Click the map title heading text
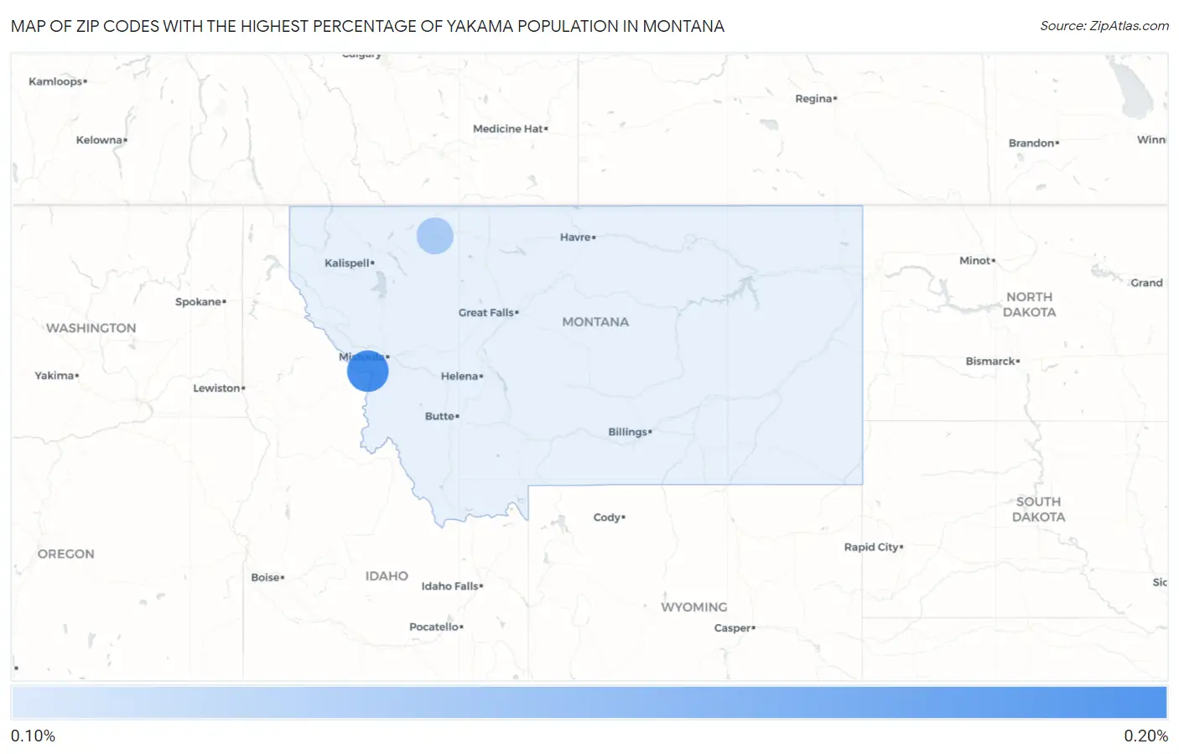Screen dimensions: 1179x754 367,26
